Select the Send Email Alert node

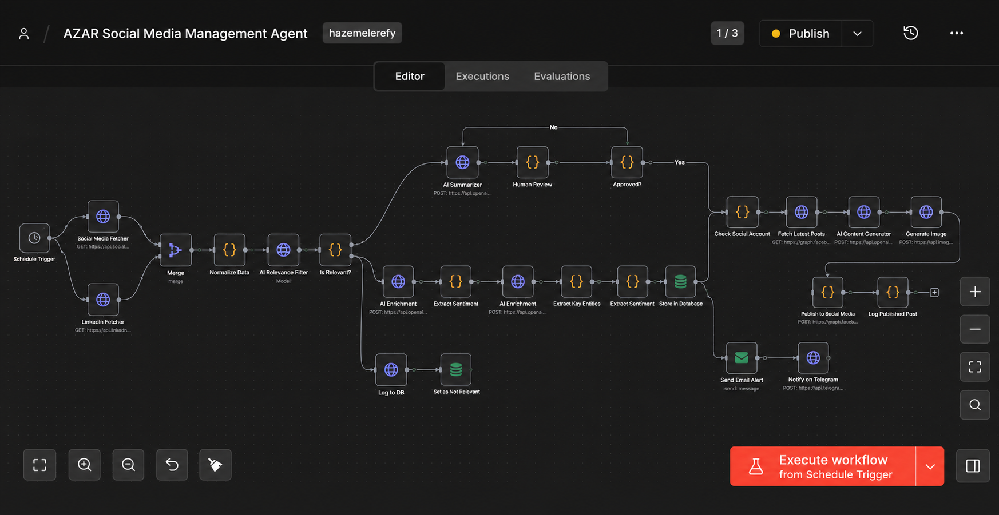point(742,358)
